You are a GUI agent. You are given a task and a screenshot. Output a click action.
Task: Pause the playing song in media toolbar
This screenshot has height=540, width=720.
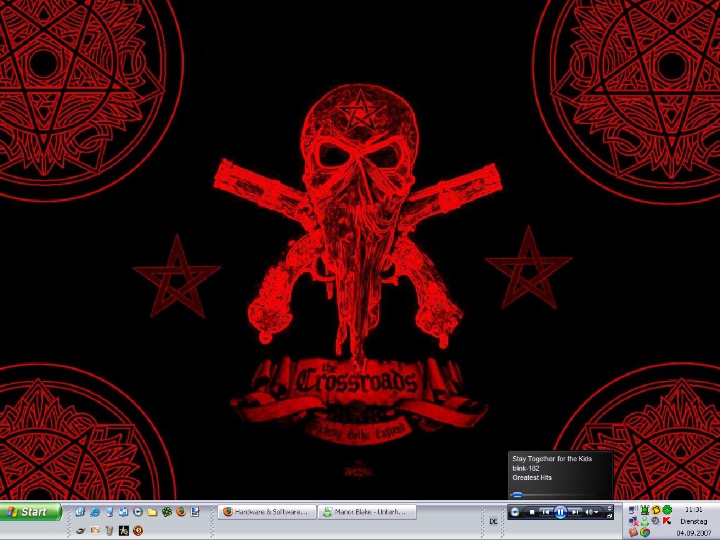[x=560, y=512]
